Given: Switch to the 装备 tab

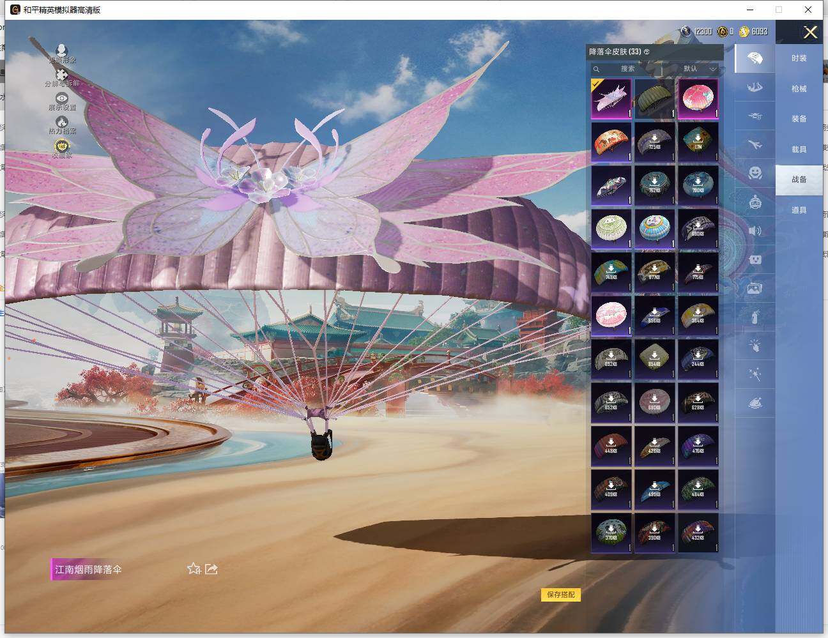Looking at the screenshot, I should click(x=799, y=119).
